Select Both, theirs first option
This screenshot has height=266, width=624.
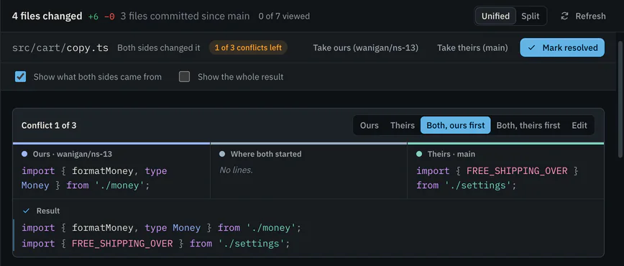pos(528,125)
